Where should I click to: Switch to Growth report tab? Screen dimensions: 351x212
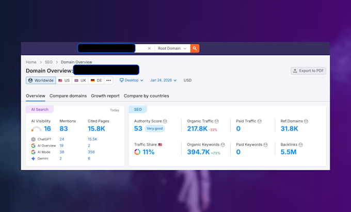click(x=105, y=96)
